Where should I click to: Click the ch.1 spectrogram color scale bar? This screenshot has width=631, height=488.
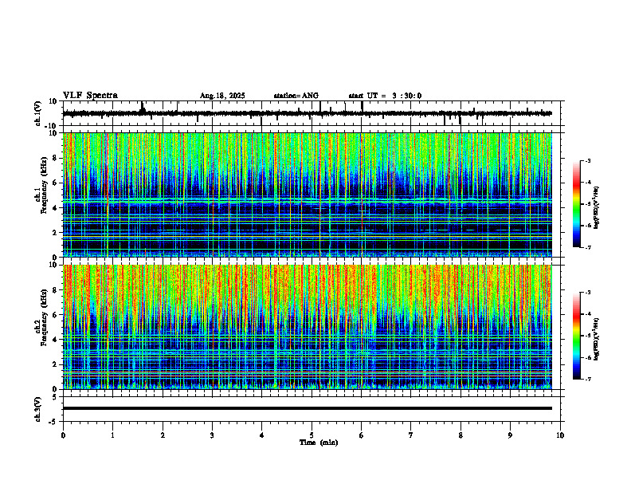[x=577, y=204]
